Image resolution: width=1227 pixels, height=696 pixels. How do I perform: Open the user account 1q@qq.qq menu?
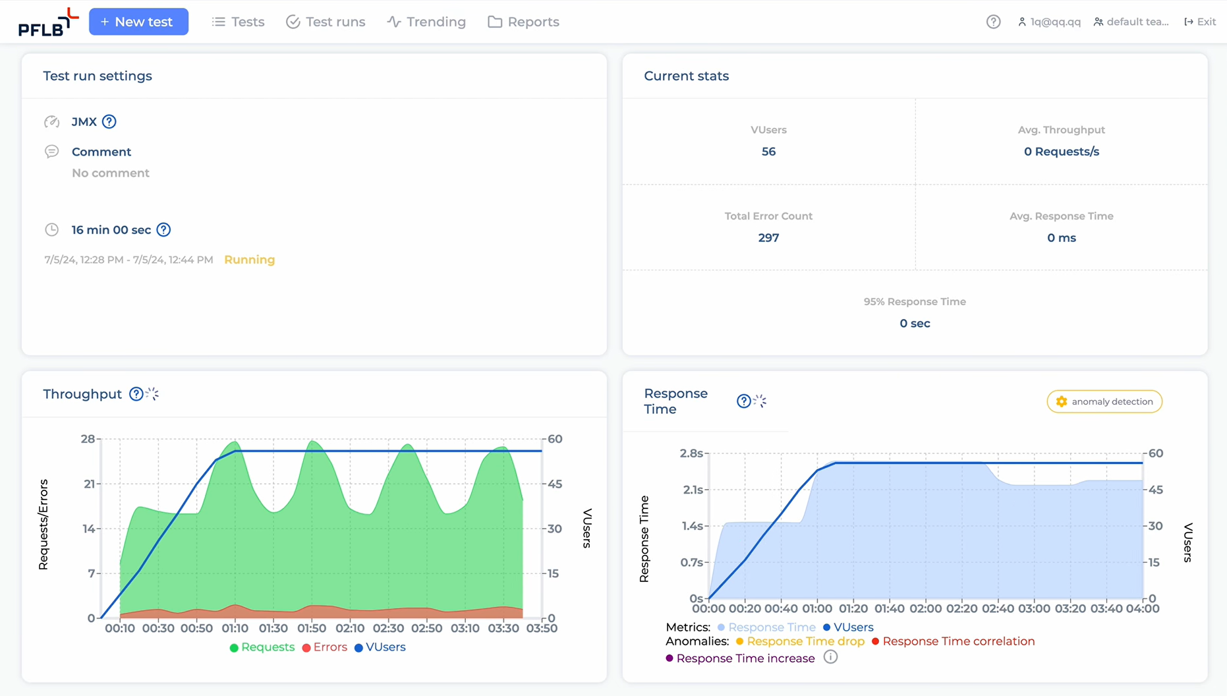1049,22
